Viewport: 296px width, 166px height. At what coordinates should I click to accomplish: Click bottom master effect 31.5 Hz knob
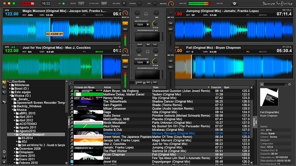point(155,62)
